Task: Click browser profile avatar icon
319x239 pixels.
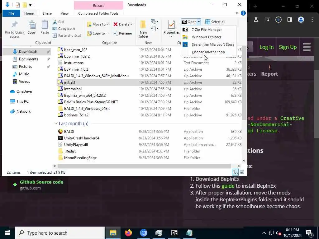Action: (x=301, y=20)
